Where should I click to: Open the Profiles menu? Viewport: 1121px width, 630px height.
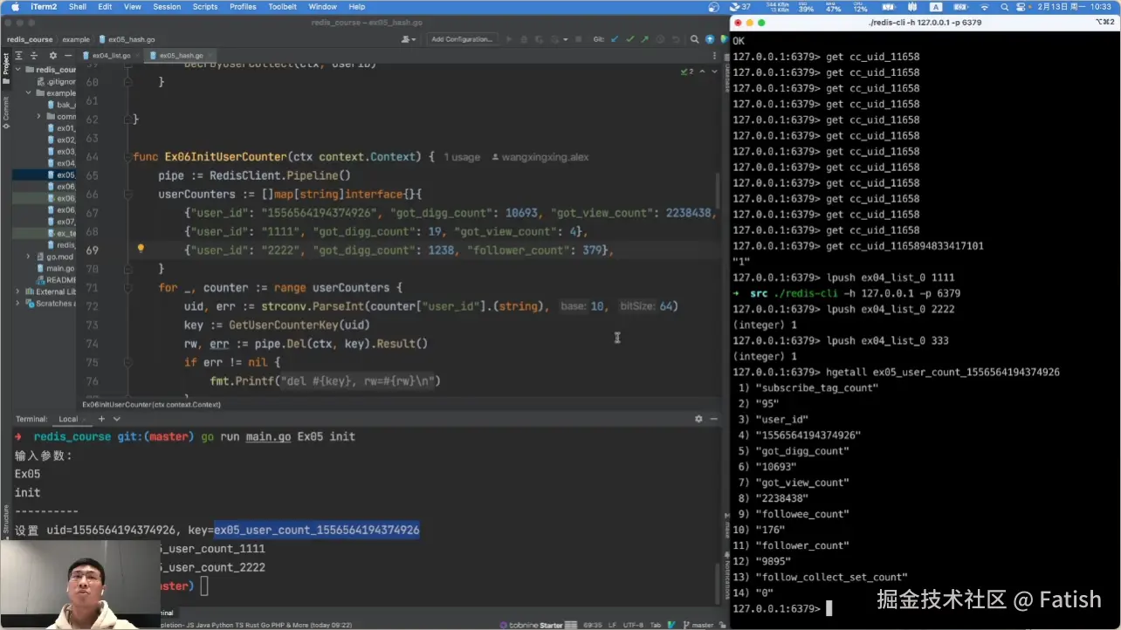click(x=243, y=6)
